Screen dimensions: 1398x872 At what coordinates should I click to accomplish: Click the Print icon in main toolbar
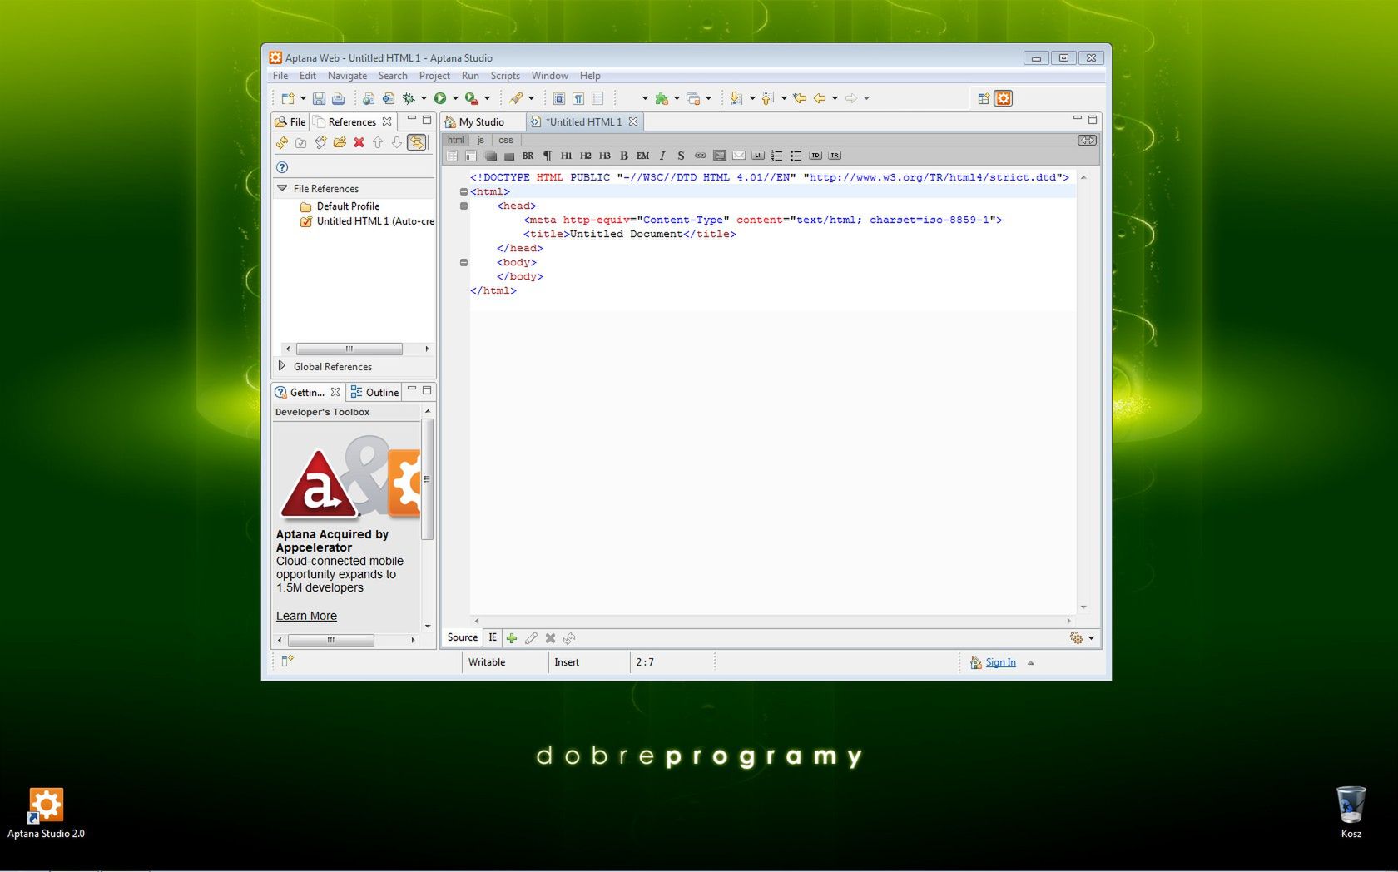tap(338, 98)
